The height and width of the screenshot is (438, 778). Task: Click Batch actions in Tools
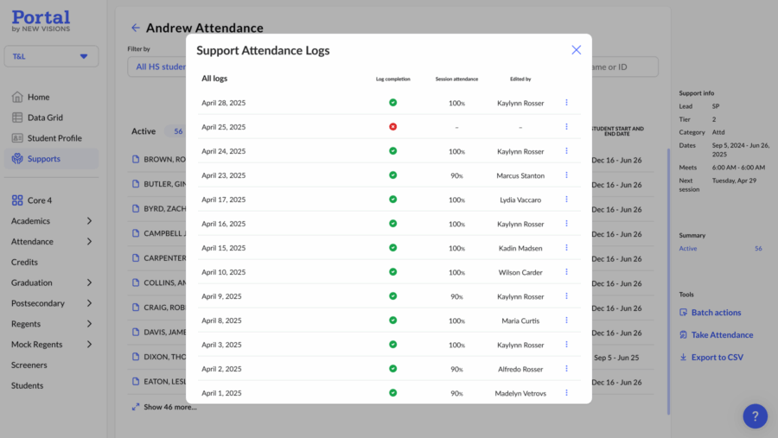[715, 313]
